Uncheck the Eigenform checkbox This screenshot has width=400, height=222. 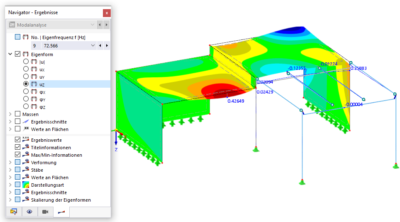(17, 54)
